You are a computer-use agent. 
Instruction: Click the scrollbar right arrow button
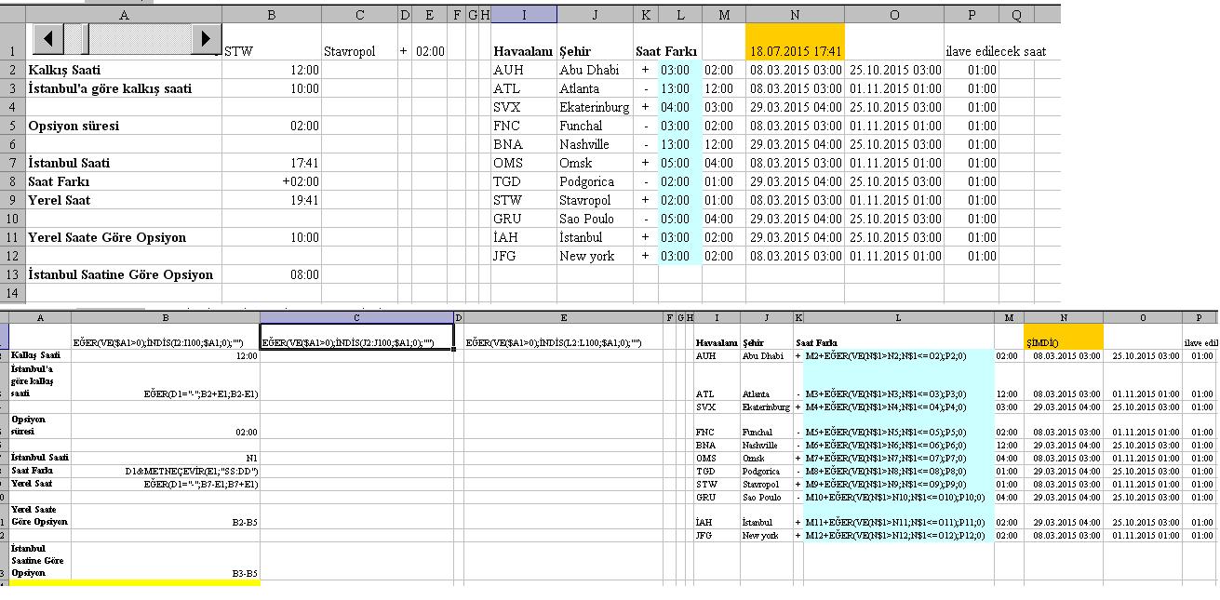click(x=206, y=38)
